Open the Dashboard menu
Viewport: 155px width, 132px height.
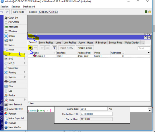[x=29, y=7]
